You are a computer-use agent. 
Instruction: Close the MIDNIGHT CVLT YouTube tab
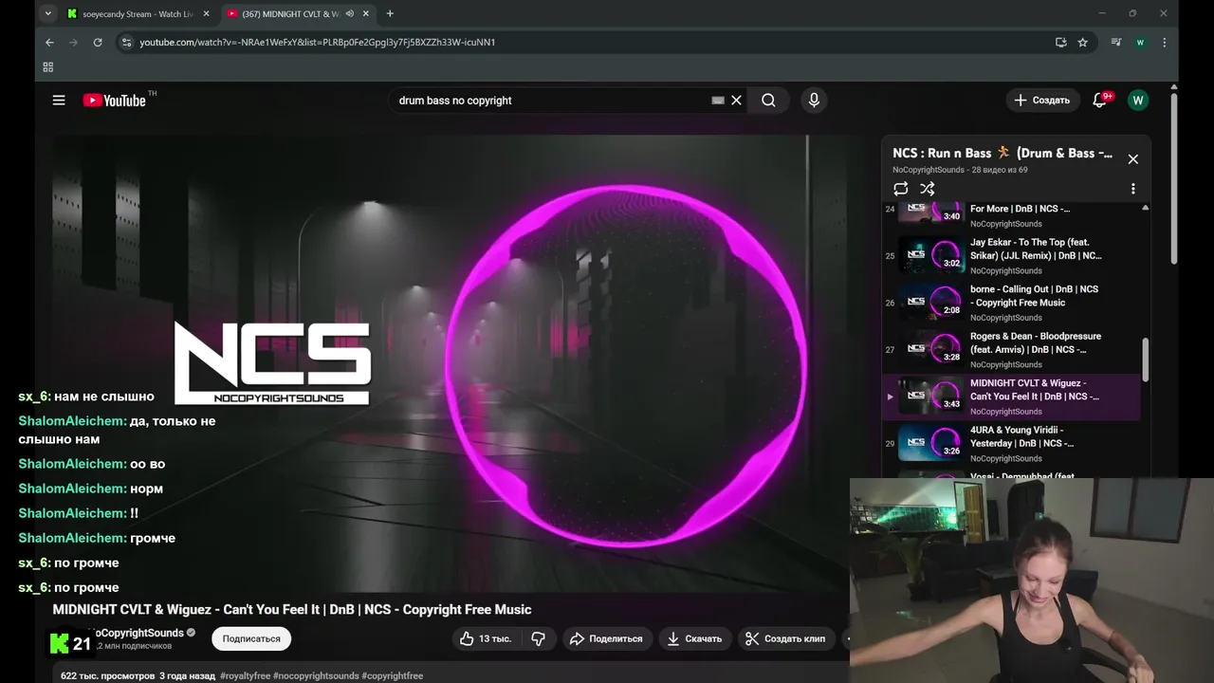click(366, 13)
